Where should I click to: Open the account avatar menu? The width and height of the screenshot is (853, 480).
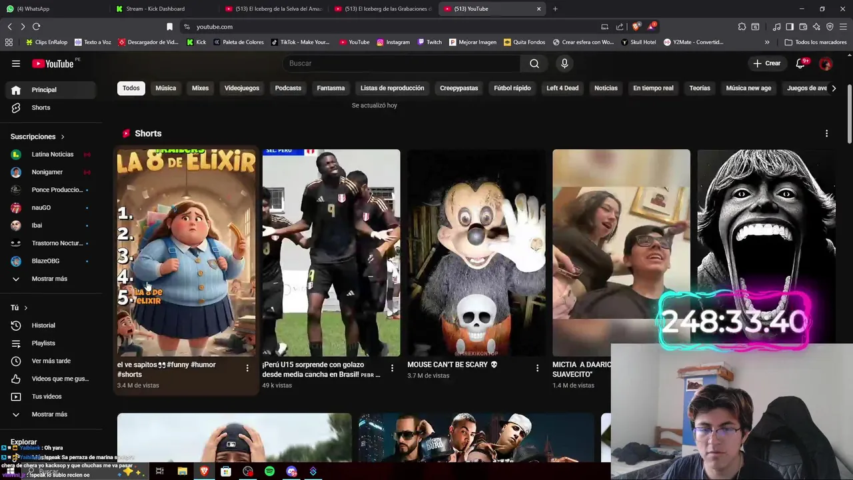tap(826, 63)
